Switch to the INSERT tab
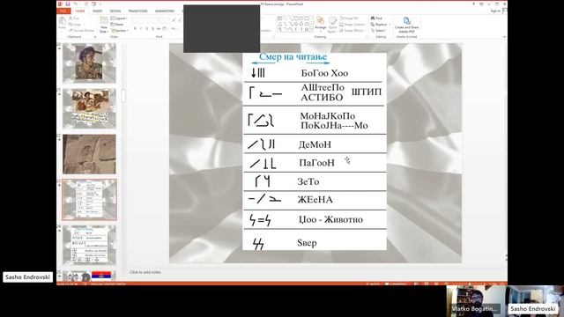 pyautogui.click(x=98, y=11)
